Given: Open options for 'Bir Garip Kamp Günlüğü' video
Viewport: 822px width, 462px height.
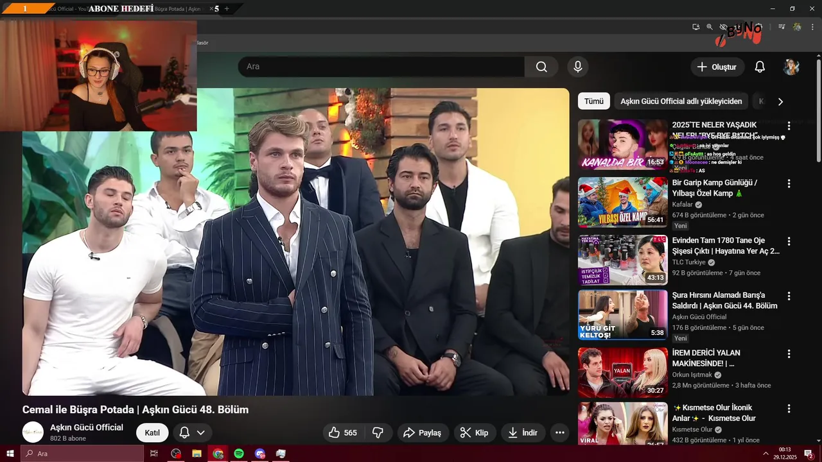Looking at the screenshot, I should [789, 184].
